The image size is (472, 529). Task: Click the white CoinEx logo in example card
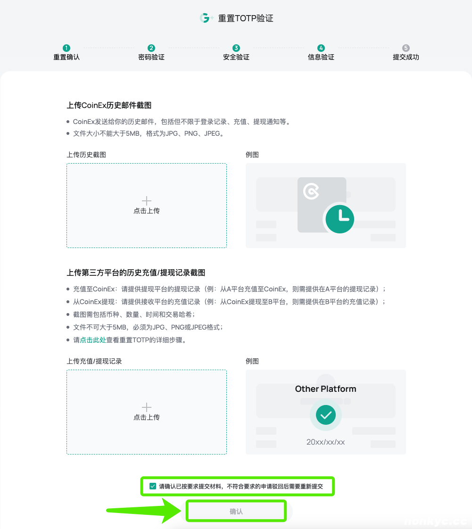point(311,191)
